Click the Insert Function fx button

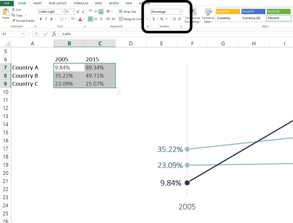pos(54,34)
